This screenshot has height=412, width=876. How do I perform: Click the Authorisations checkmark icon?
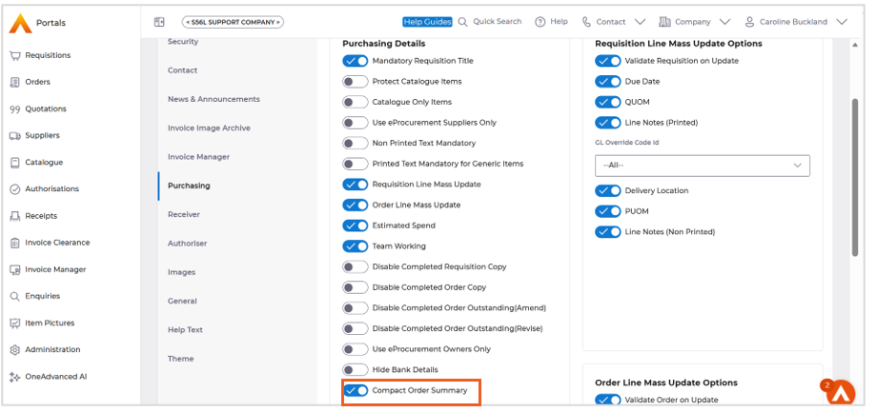coord(14,189)
